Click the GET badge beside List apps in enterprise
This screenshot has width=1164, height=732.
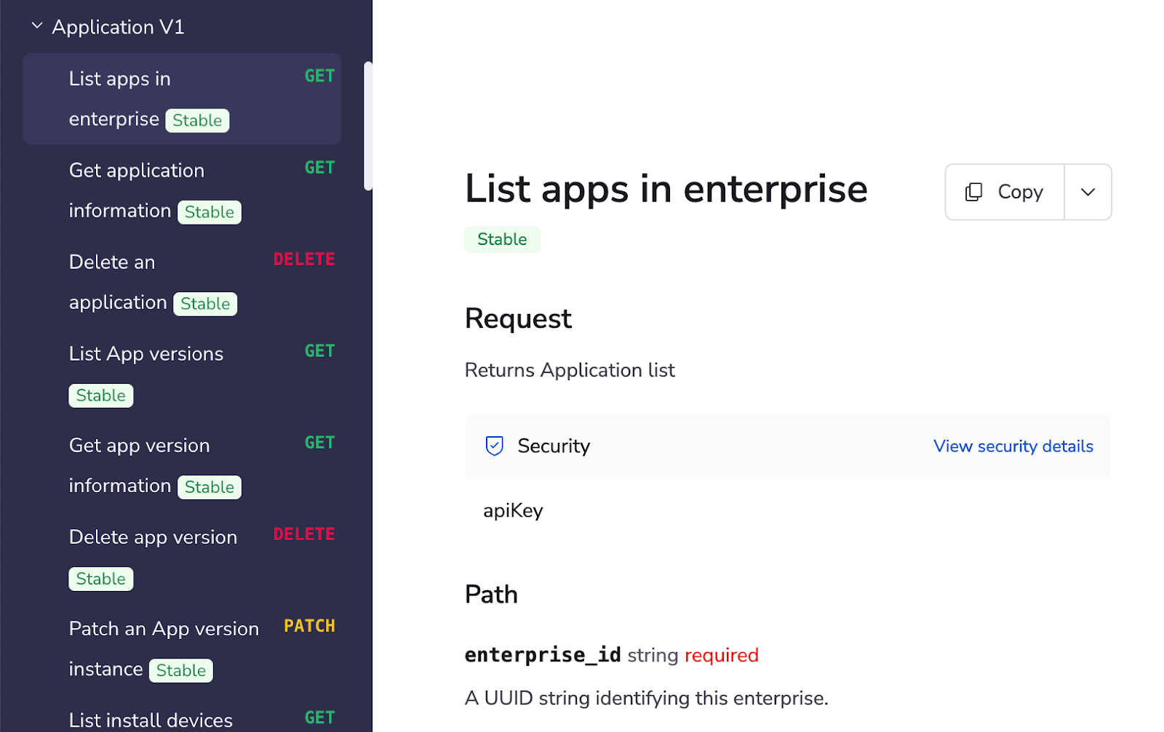click(x=319, y=76)
